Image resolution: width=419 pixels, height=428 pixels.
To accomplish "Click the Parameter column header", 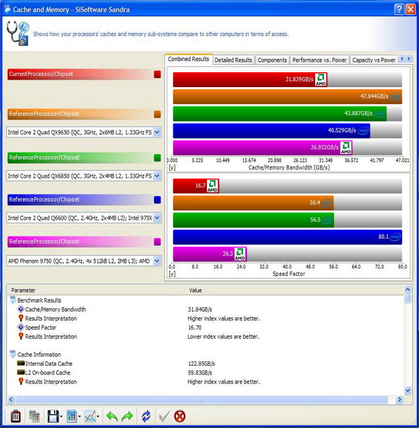I will (96, 290).
